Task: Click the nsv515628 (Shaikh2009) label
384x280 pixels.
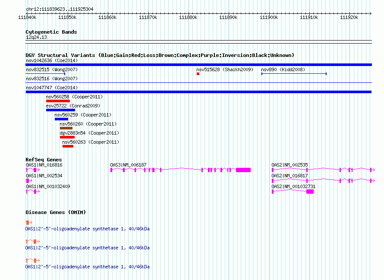Action: (x=225, y=69)
